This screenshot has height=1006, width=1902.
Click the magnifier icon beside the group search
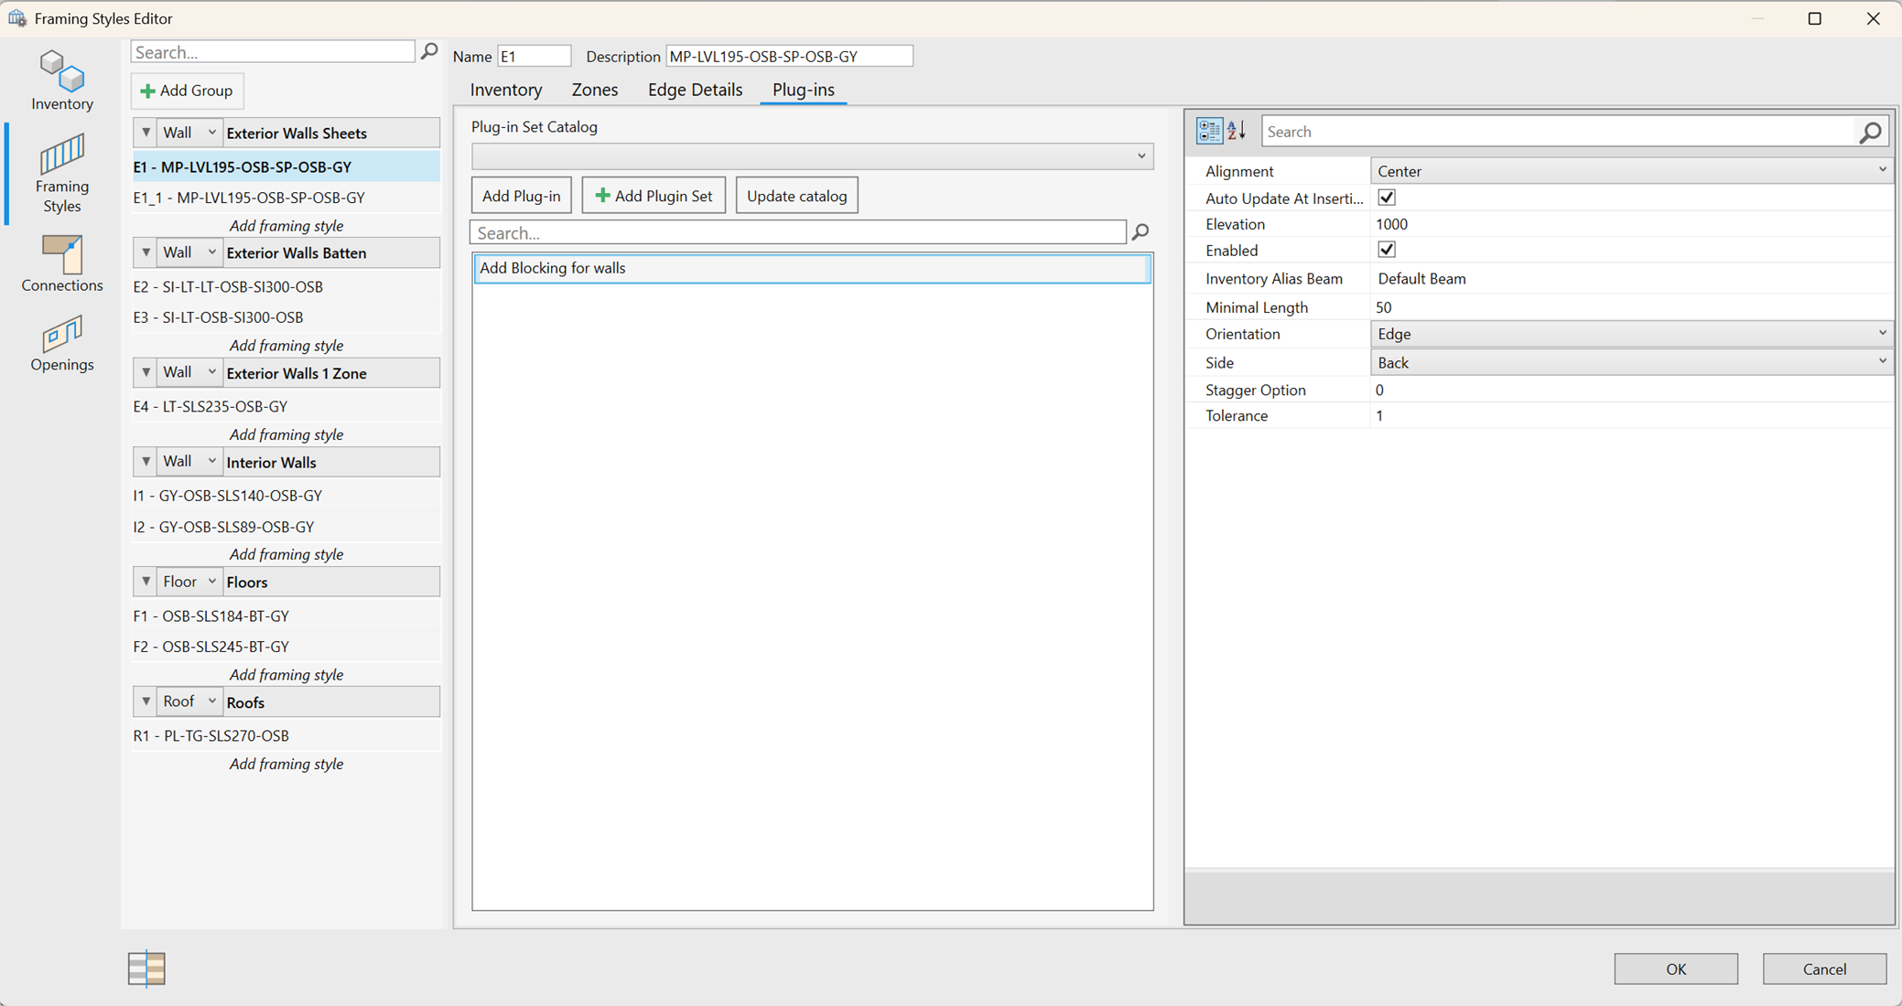429,52
